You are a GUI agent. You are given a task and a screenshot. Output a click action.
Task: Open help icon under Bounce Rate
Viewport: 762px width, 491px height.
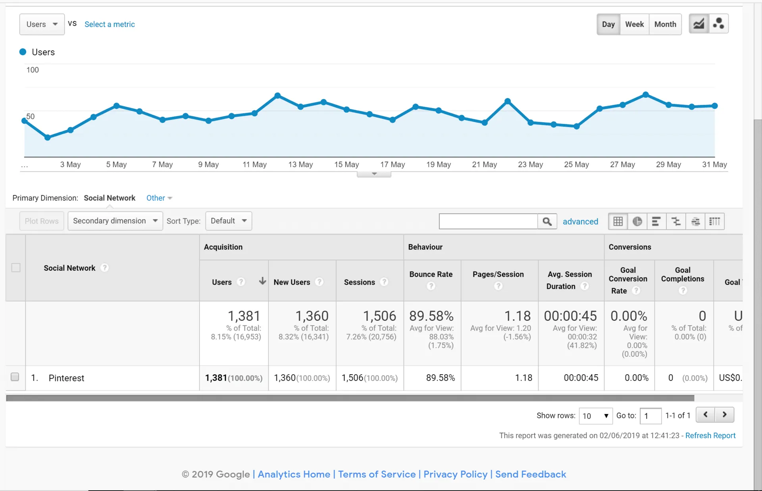pyautogui.click(x=431, y=286)
